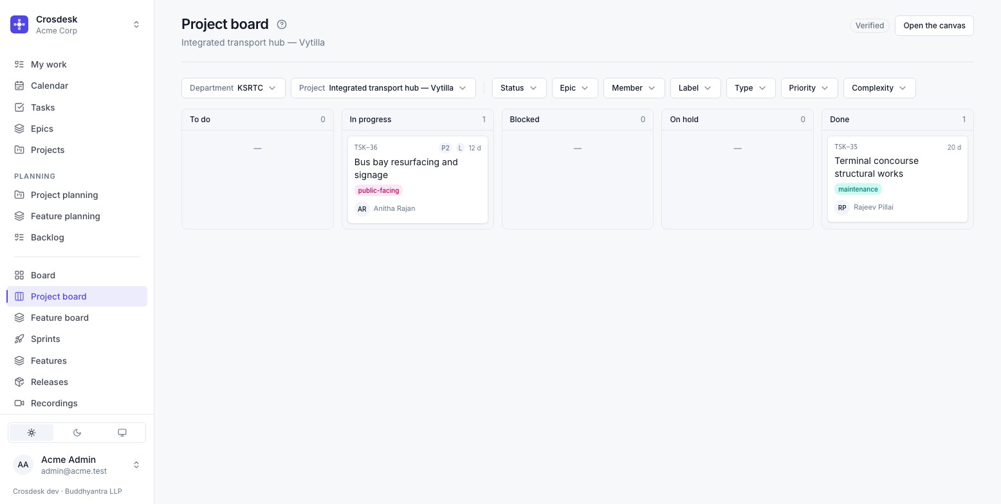Open the Member filter dropdown

(634, 88)
